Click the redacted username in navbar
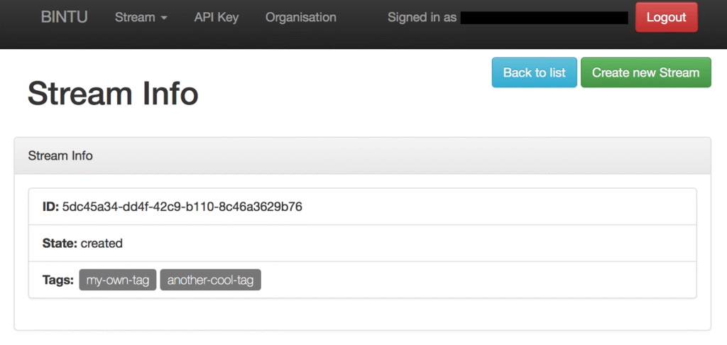727x345 pixels. (544, 18)
